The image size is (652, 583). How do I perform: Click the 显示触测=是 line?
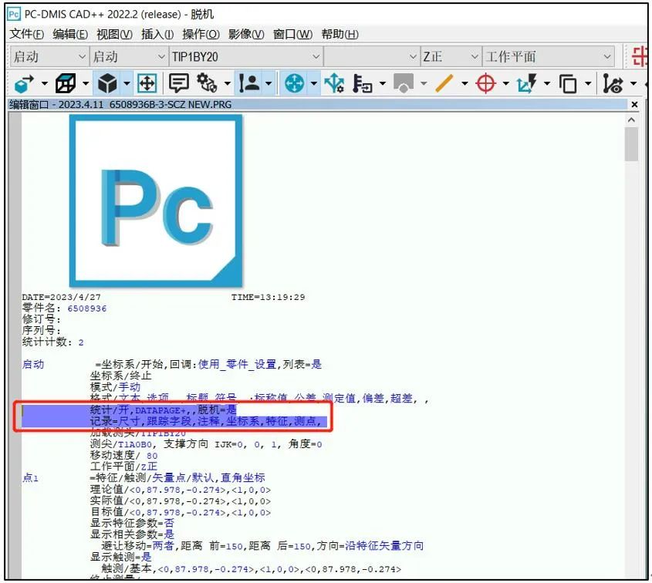[120, 558]
